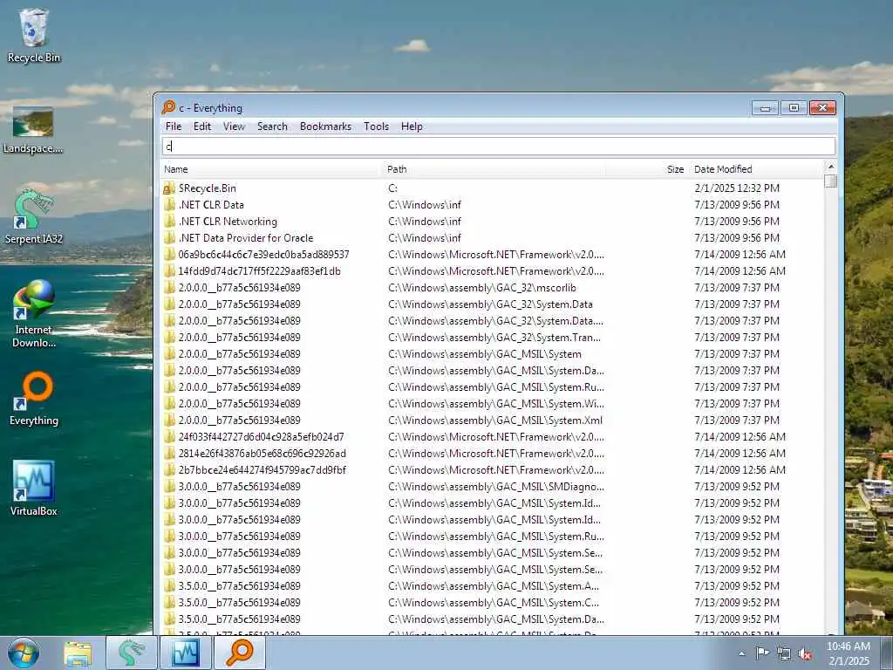Click path C:\Windows\assembly\GAC_32\mscorlib
Screen dimensions: 893x670
(481, 288)
